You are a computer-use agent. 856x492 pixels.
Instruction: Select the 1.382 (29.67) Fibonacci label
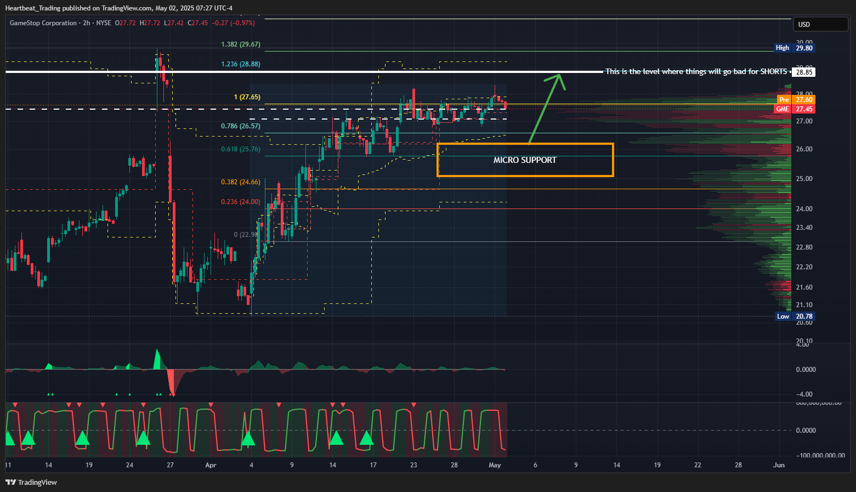click(241, 44)
